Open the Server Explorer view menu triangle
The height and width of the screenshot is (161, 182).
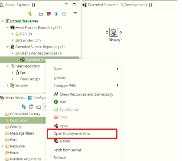click(x=75, y=13)
